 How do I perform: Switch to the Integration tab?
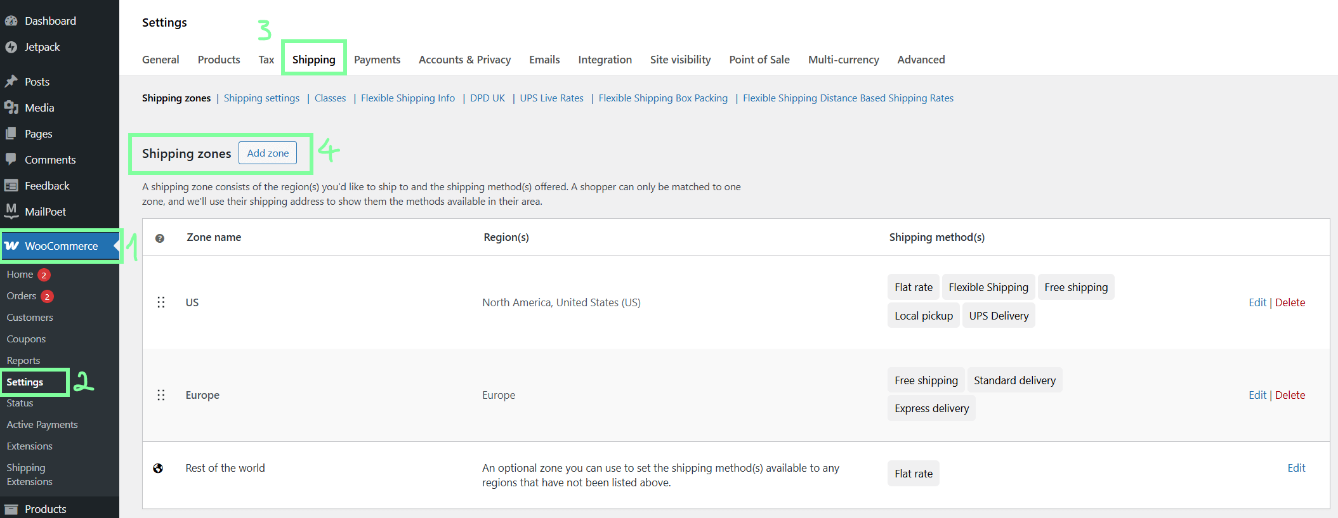click(605, 60)
